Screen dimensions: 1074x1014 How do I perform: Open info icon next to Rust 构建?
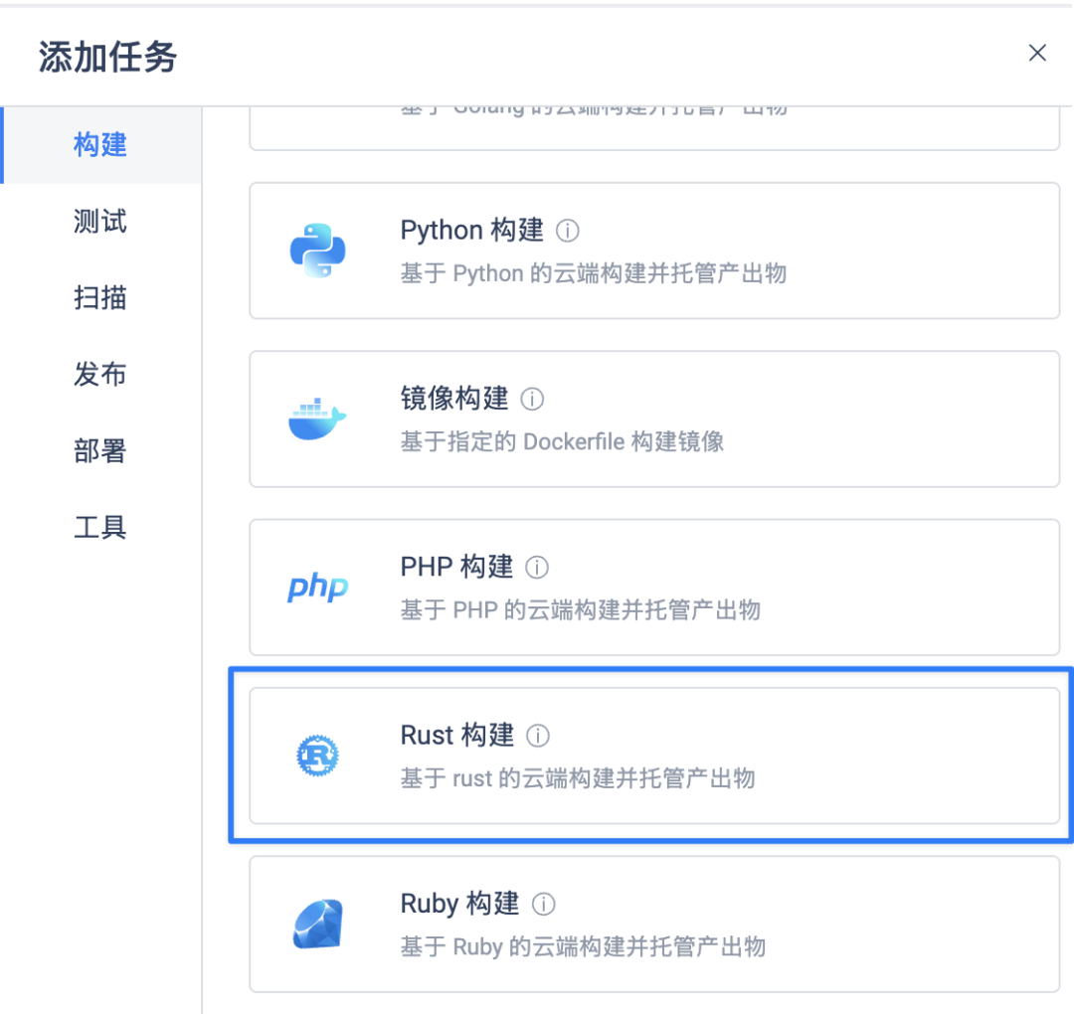538,736
